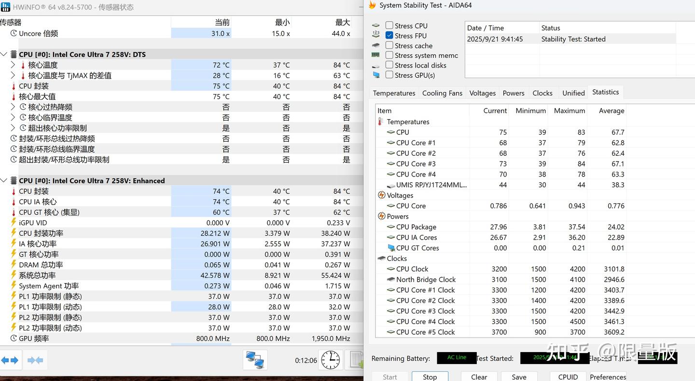Click Powers group icon in AIDA64 statistics
695x381 pixels.
point(381,217)
